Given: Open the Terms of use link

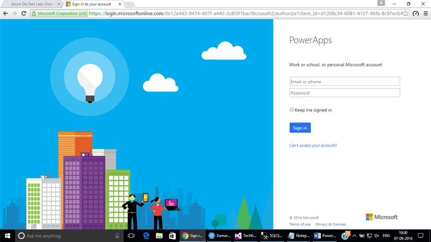Looking at the screenshot, I should coord(300,224).
